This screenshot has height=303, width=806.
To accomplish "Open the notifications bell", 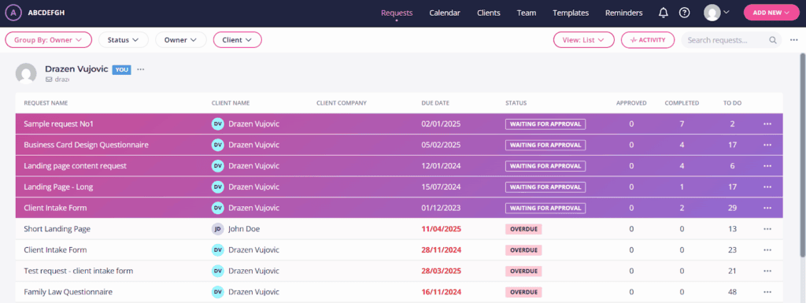I will tap(663, 13).
